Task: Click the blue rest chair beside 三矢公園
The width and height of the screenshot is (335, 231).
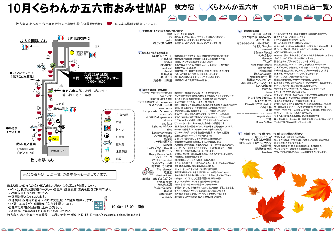Action: click(x=66, y=110)
